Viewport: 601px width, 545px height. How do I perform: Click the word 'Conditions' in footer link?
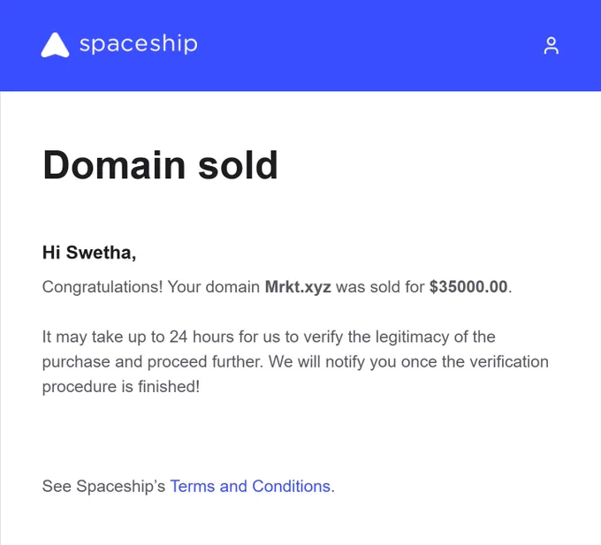[x=292, y=486]
